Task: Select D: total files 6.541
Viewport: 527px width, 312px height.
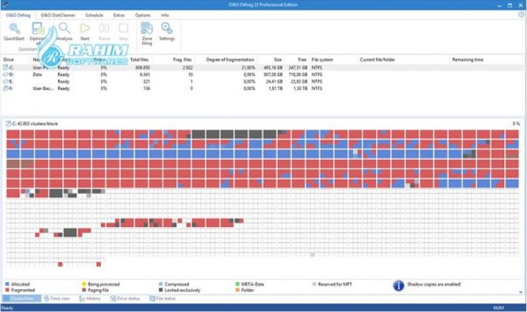Action: 145,75
